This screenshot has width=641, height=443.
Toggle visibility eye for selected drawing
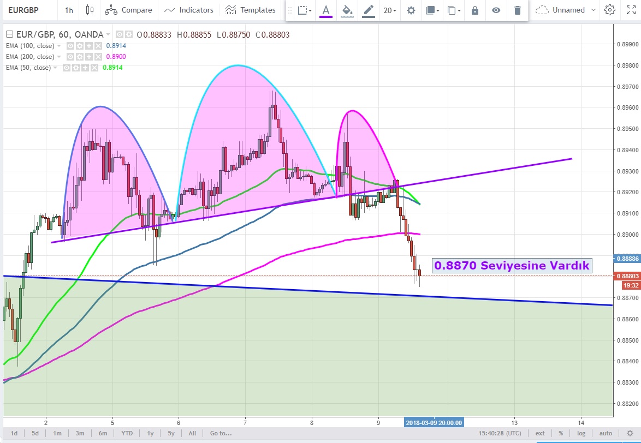[x=496, y=10]
